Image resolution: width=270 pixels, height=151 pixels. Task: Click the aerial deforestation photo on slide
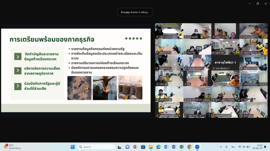pos(79,88)
